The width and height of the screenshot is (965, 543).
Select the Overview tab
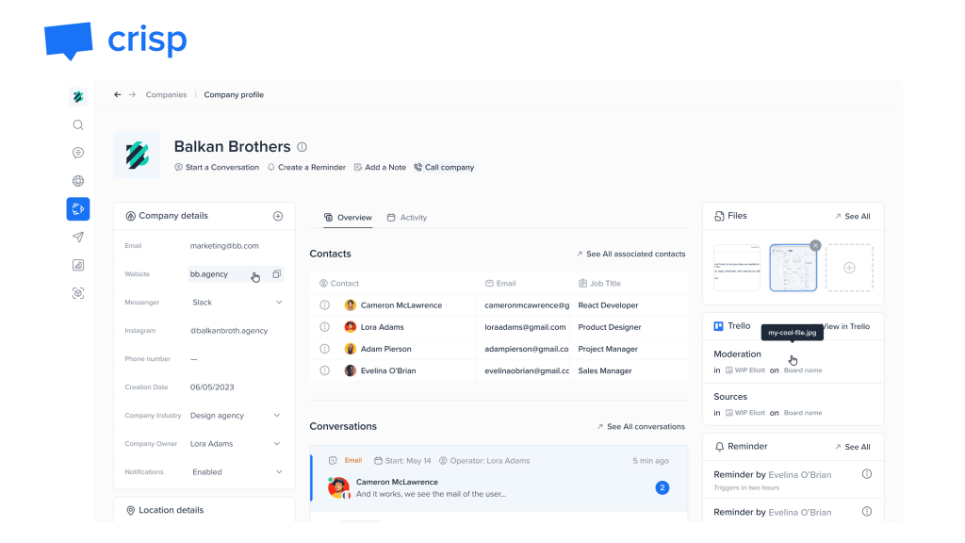pos(353,217)
